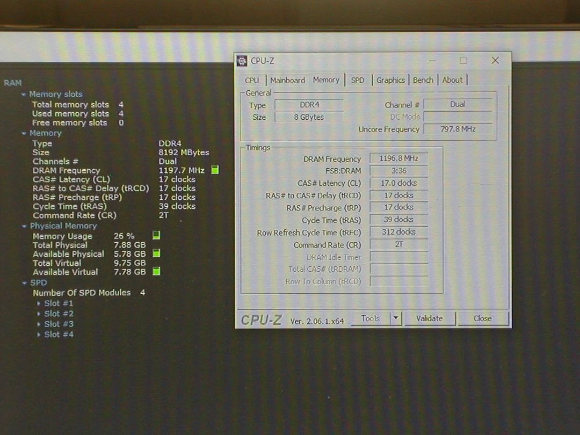
Task: Click the Tools button in CPU-Z
Action: tap(370, 318)
